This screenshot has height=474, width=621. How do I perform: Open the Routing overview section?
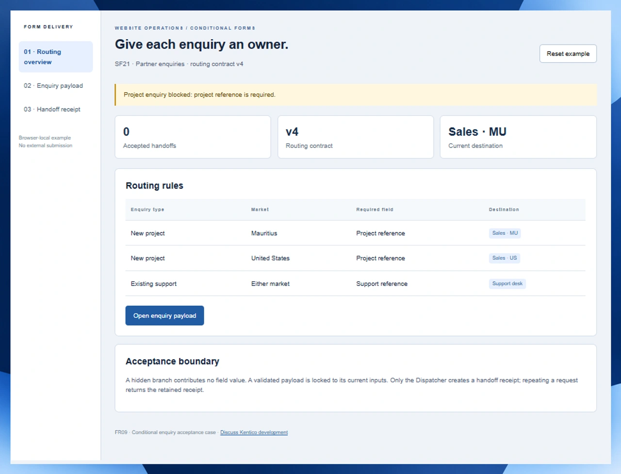[56, 57]
